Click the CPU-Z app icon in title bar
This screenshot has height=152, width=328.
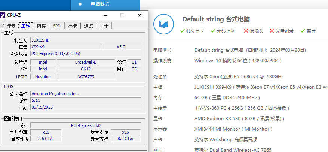click(2, 15)
